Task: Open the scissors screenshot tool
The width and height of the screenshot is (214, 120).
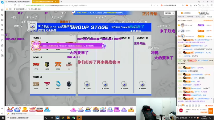Action: [195, 5]
